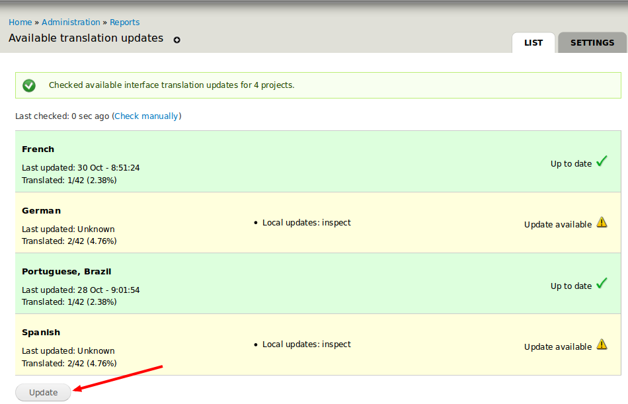Click Portuguese 'Up to date' status text
The height and width of the screenshot is (404, 628).
click(571, 286)
